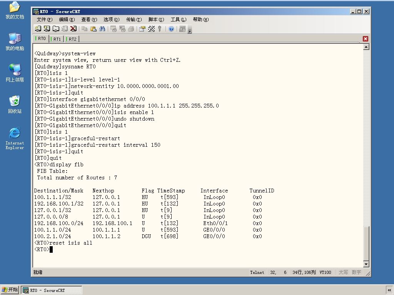Click the 'sysname RT0' command line

tap(65, 67)
